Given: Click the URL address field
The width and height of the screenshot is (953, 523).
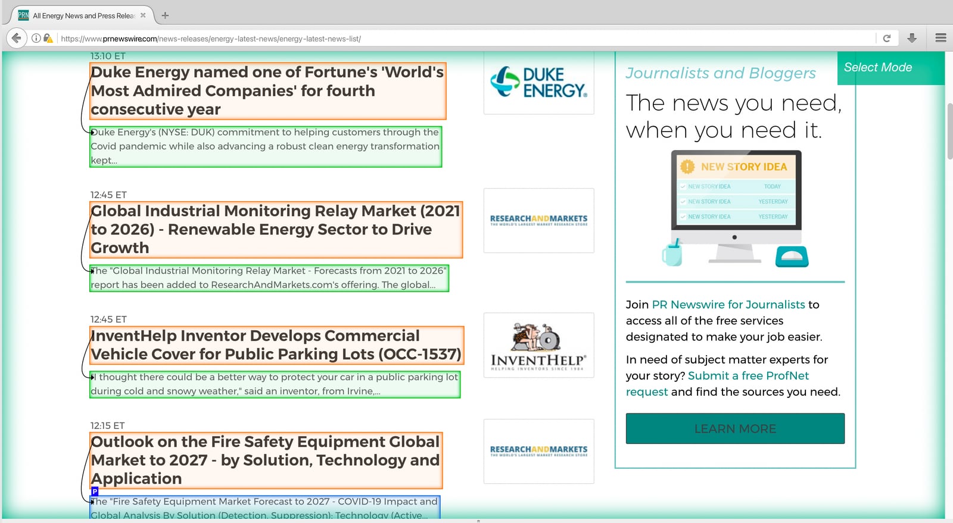Looking at the screenshot, I should coord(465,39).
